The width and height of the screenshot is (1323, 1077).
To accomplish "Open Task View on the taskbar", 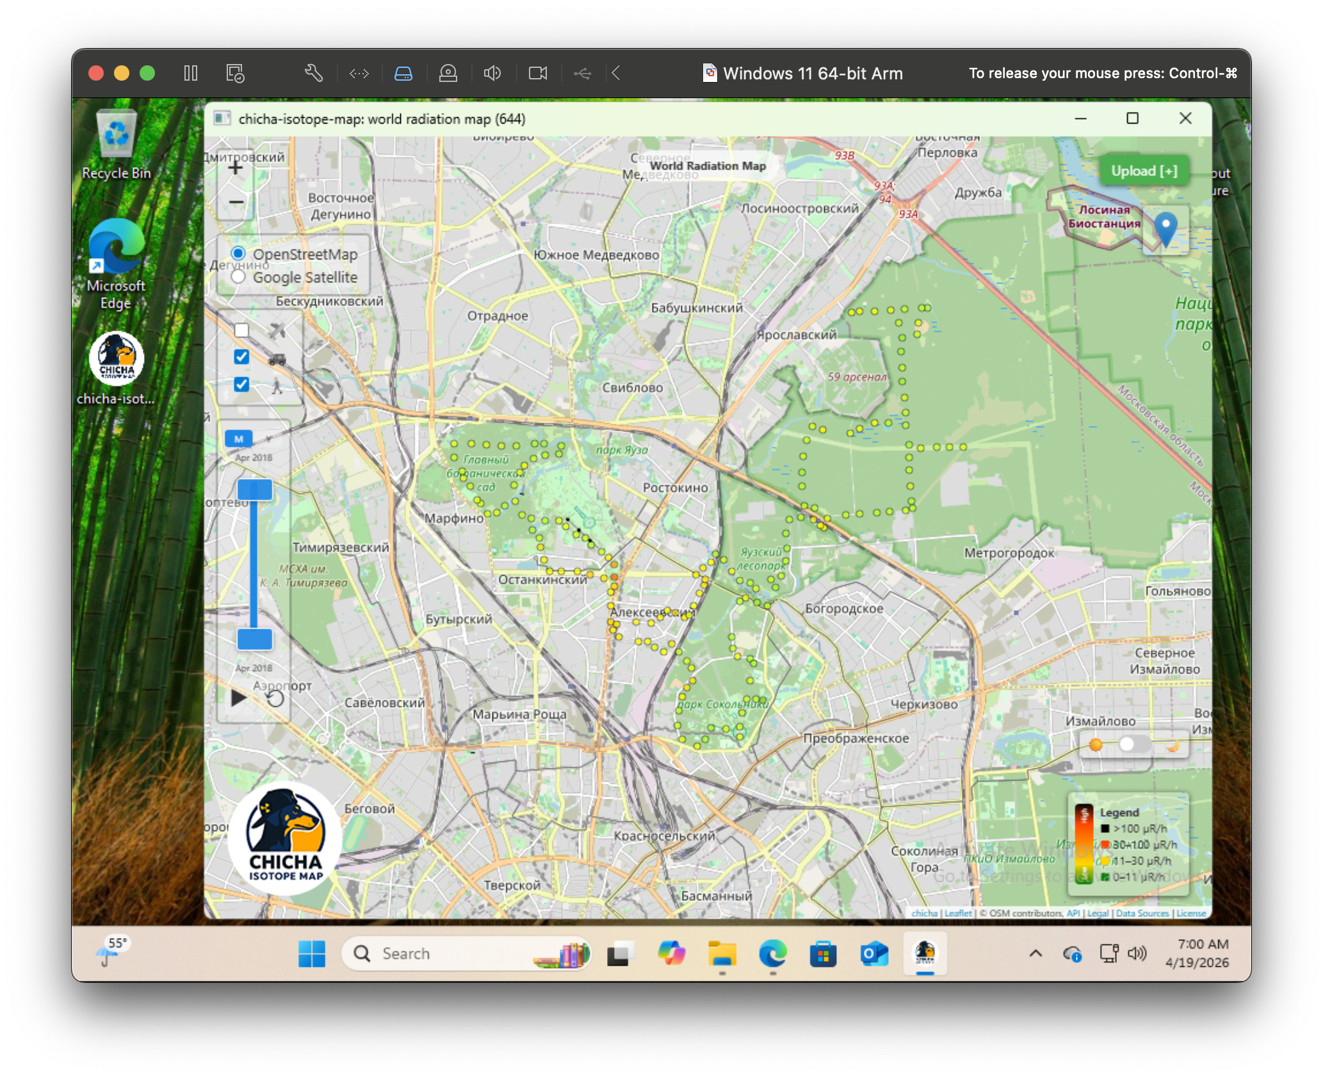I will [620, 953].
